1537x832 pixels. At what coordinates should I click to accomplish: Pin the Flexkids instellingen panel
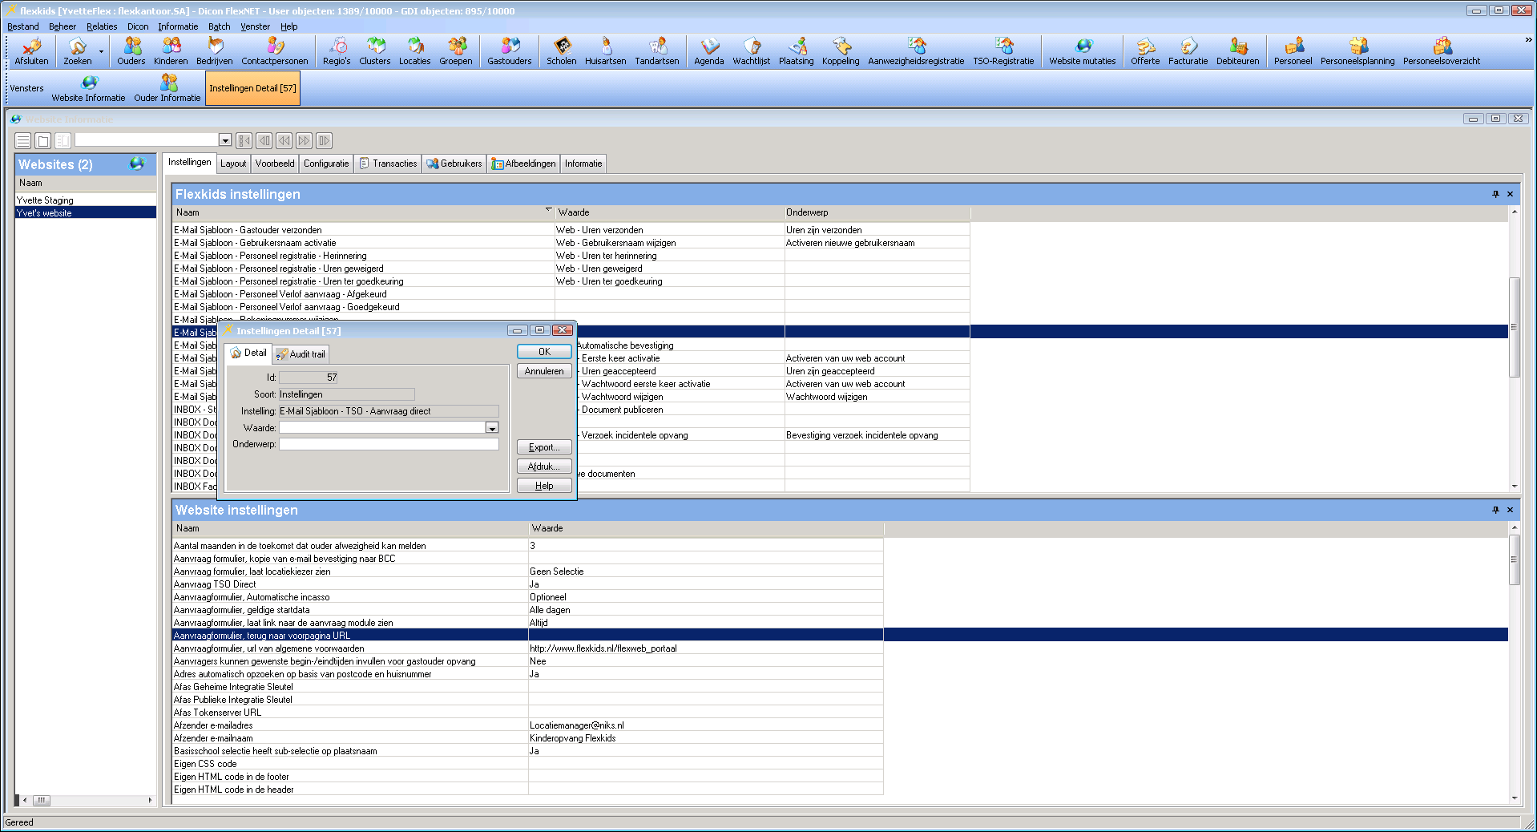click(1495, 194)
